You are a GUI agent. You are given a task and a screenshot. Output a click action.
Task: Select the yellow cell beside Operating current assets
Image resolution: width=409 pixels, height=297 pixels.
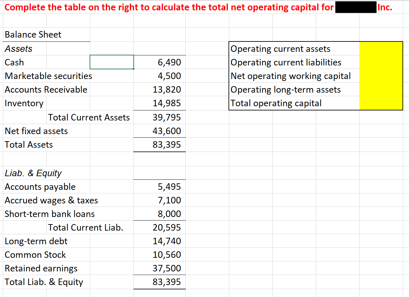380,49
